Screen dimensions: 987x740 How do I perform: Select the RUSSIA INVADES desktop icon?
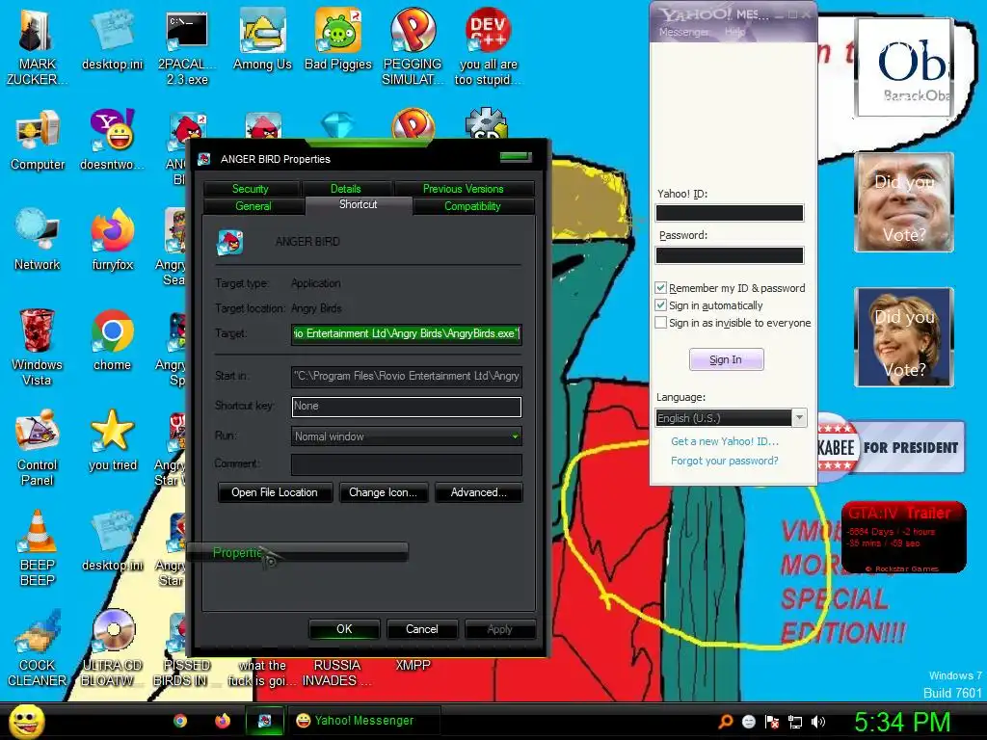[336, 673]
